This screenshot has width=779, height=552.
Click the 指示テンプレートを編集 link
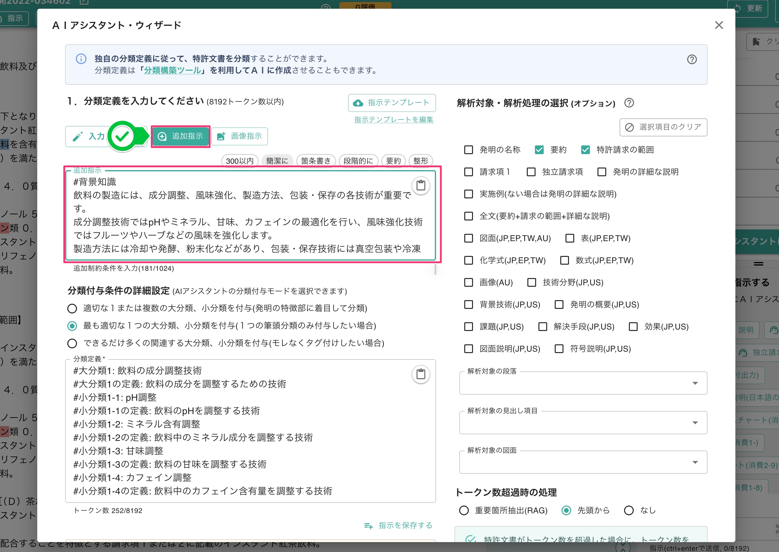pyautogui.click(x=393, y=119)
